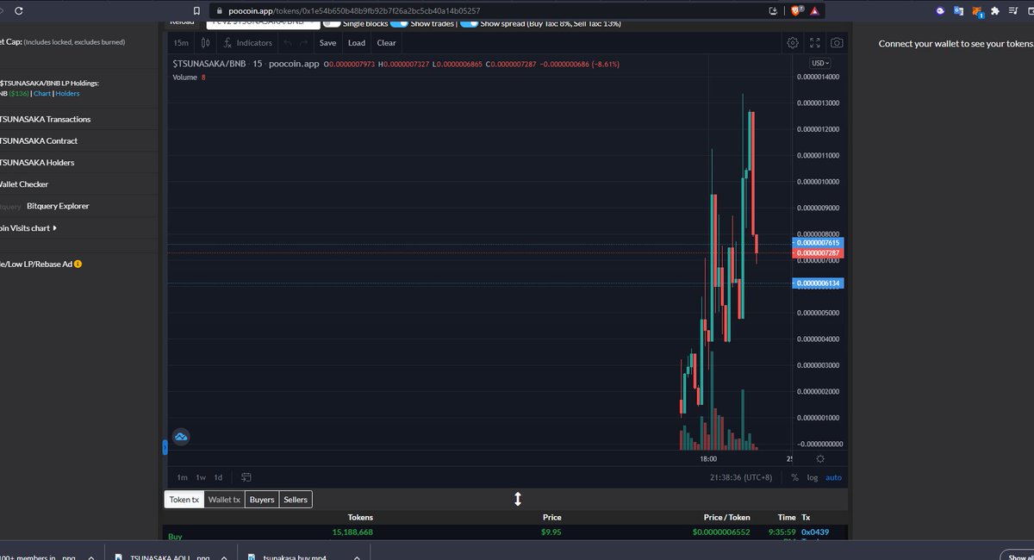Toggle percent scale mode

pos(794,477)
